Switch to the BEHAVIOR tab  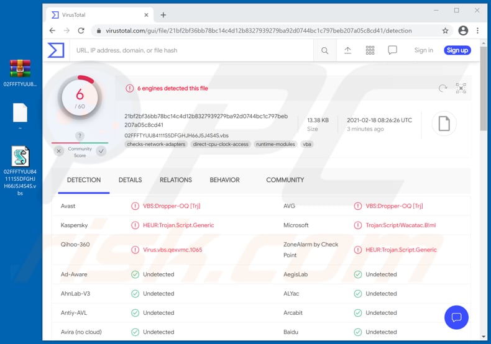pos(224,180)
